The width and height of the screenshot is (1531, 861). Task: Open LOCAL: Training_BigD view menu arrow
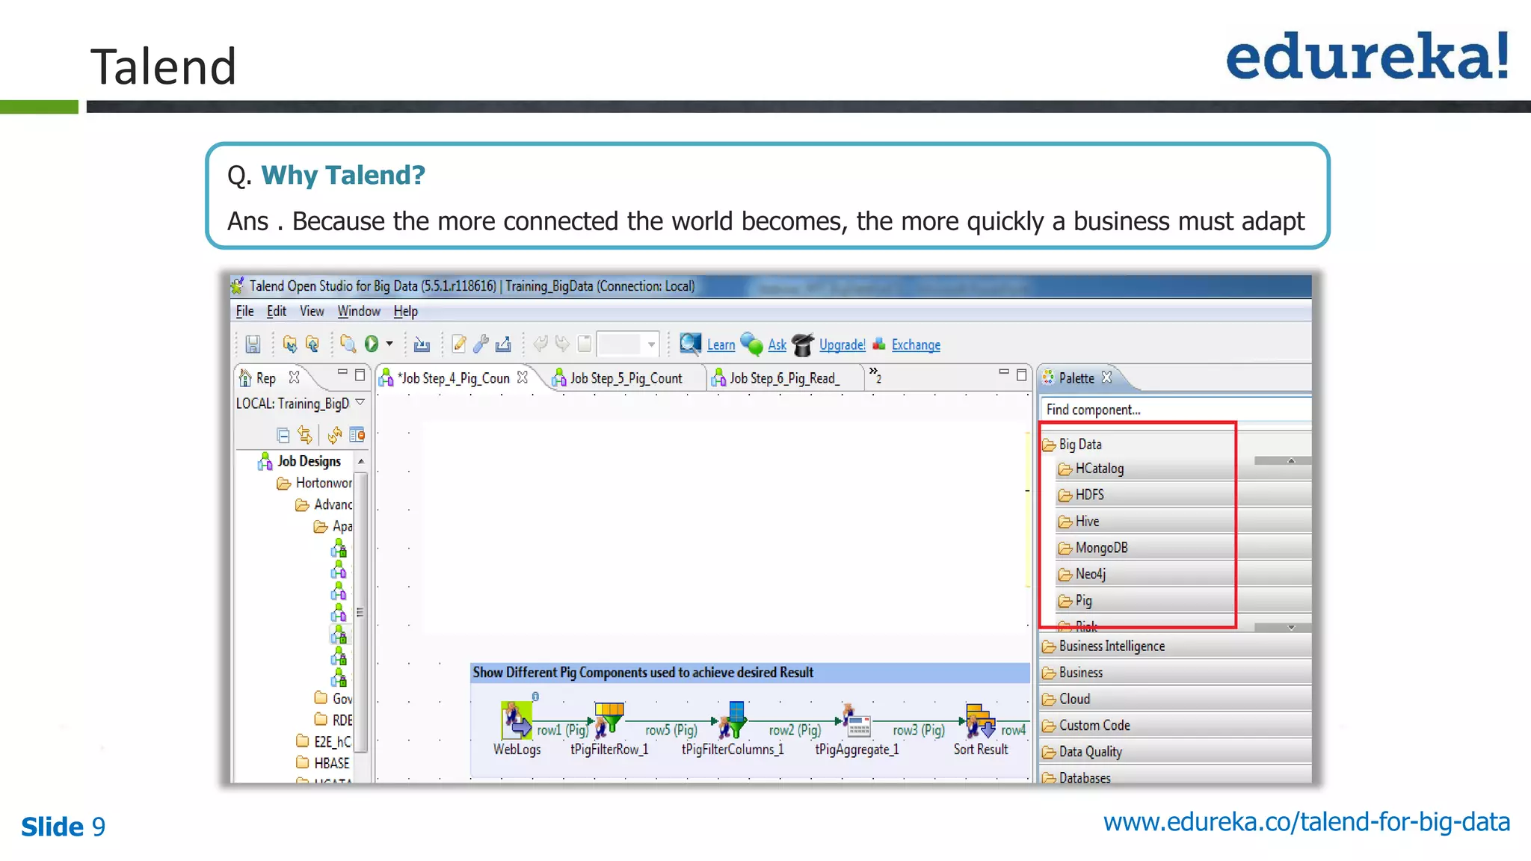(x=360, y=402)
